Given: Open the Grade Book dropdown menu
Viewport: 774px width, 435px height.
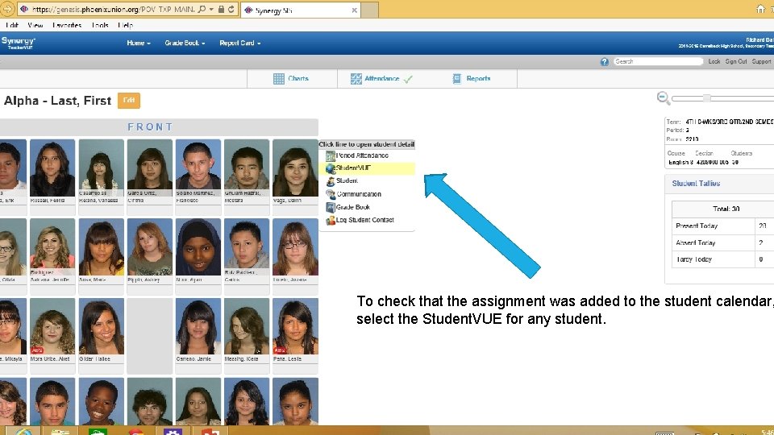Looking at the screenshot, I should click(x=185, y=43).
